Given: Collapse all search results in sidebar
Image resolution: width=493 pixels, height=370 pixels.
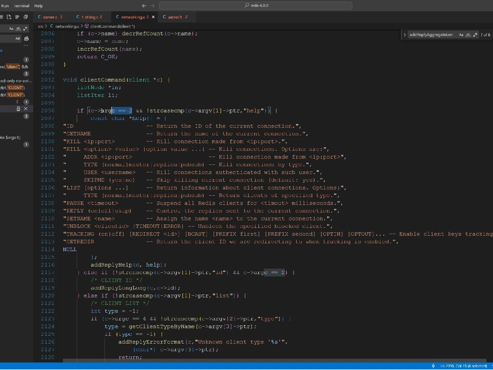Looking at the screenshot, I should click(26, 17).
